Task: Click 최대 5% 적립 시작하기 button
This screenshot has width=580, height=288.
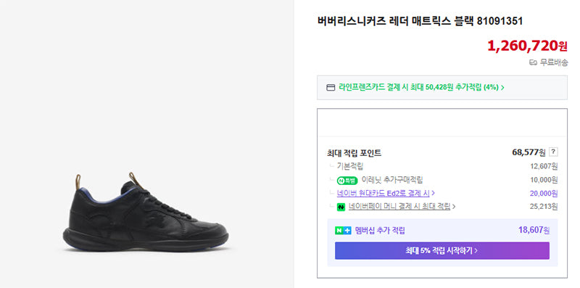Action: 442,250
